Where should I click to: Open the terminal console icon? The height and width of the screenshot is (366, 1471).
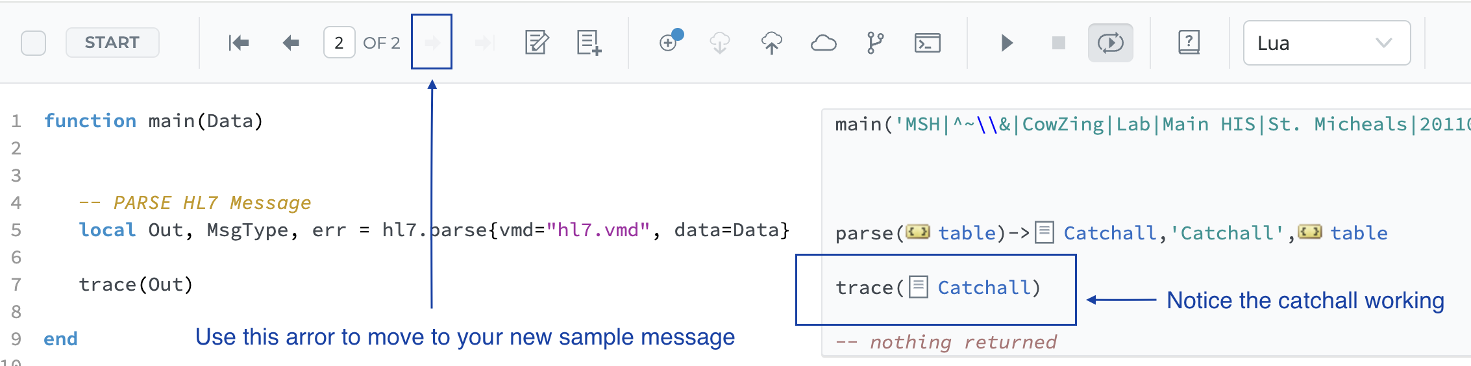point(927,43)
